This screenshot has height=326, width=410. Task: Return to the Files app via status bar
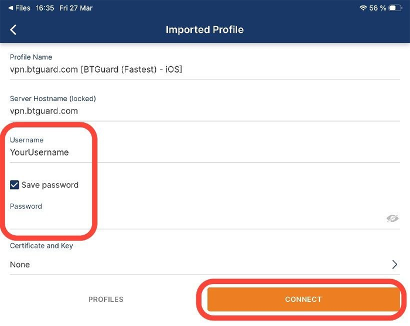[x=19, y=8]
